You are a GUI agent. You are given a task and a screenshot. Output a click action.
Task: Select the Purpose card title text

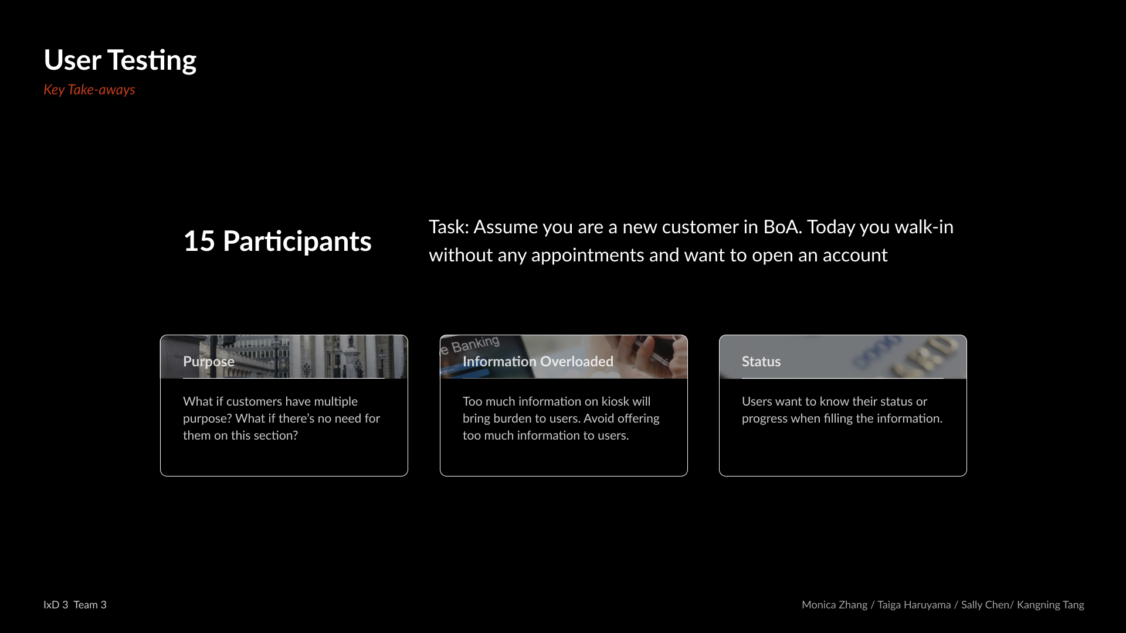point(208,362)
